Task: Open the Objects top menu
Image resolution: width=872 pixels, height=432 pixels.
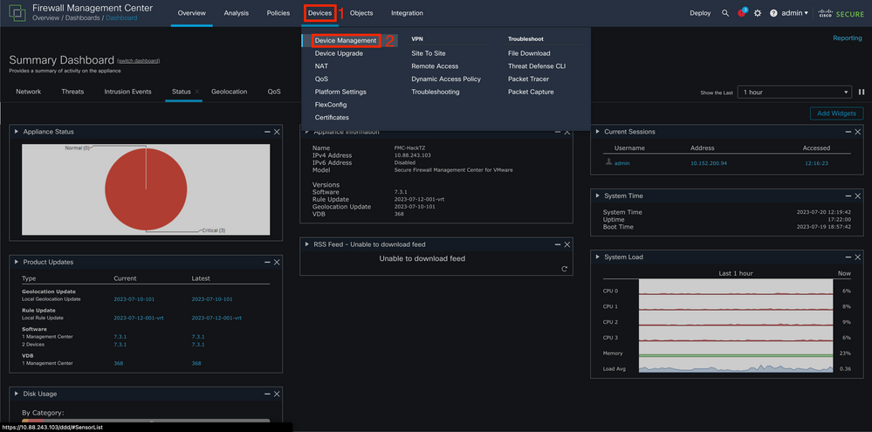Action: click(x=361, y=13)
